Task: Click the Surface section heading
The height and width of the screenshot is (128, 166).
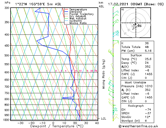Action: (136, 55)
